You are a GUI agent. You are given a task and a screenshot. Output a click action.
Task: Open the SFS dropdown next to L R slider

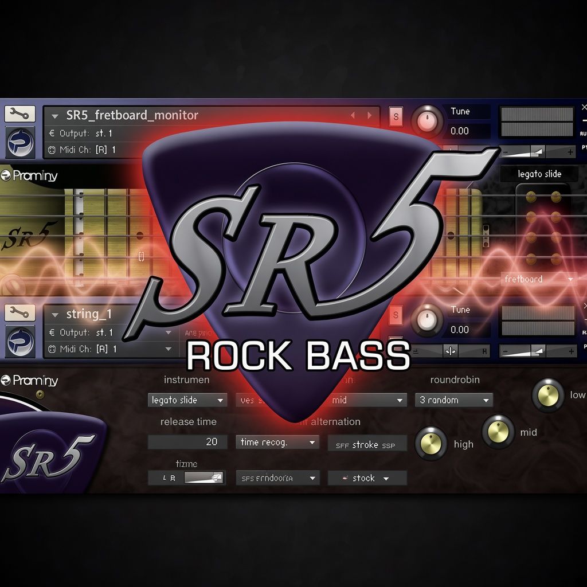tap(278, 478)
